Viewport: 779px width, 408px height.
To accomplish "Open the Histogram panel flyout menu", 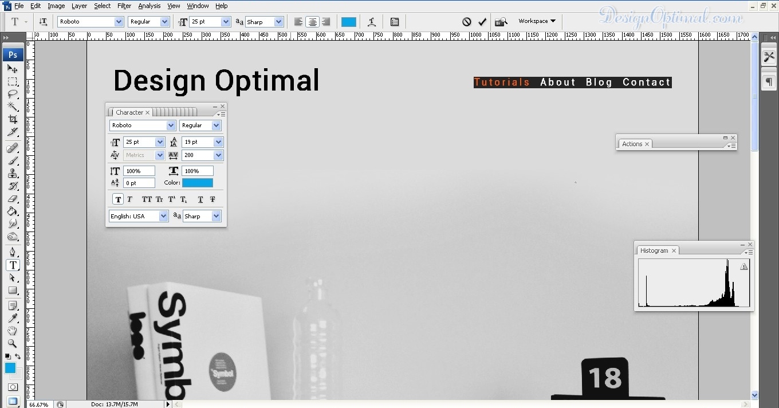I will tap(748, 252).
